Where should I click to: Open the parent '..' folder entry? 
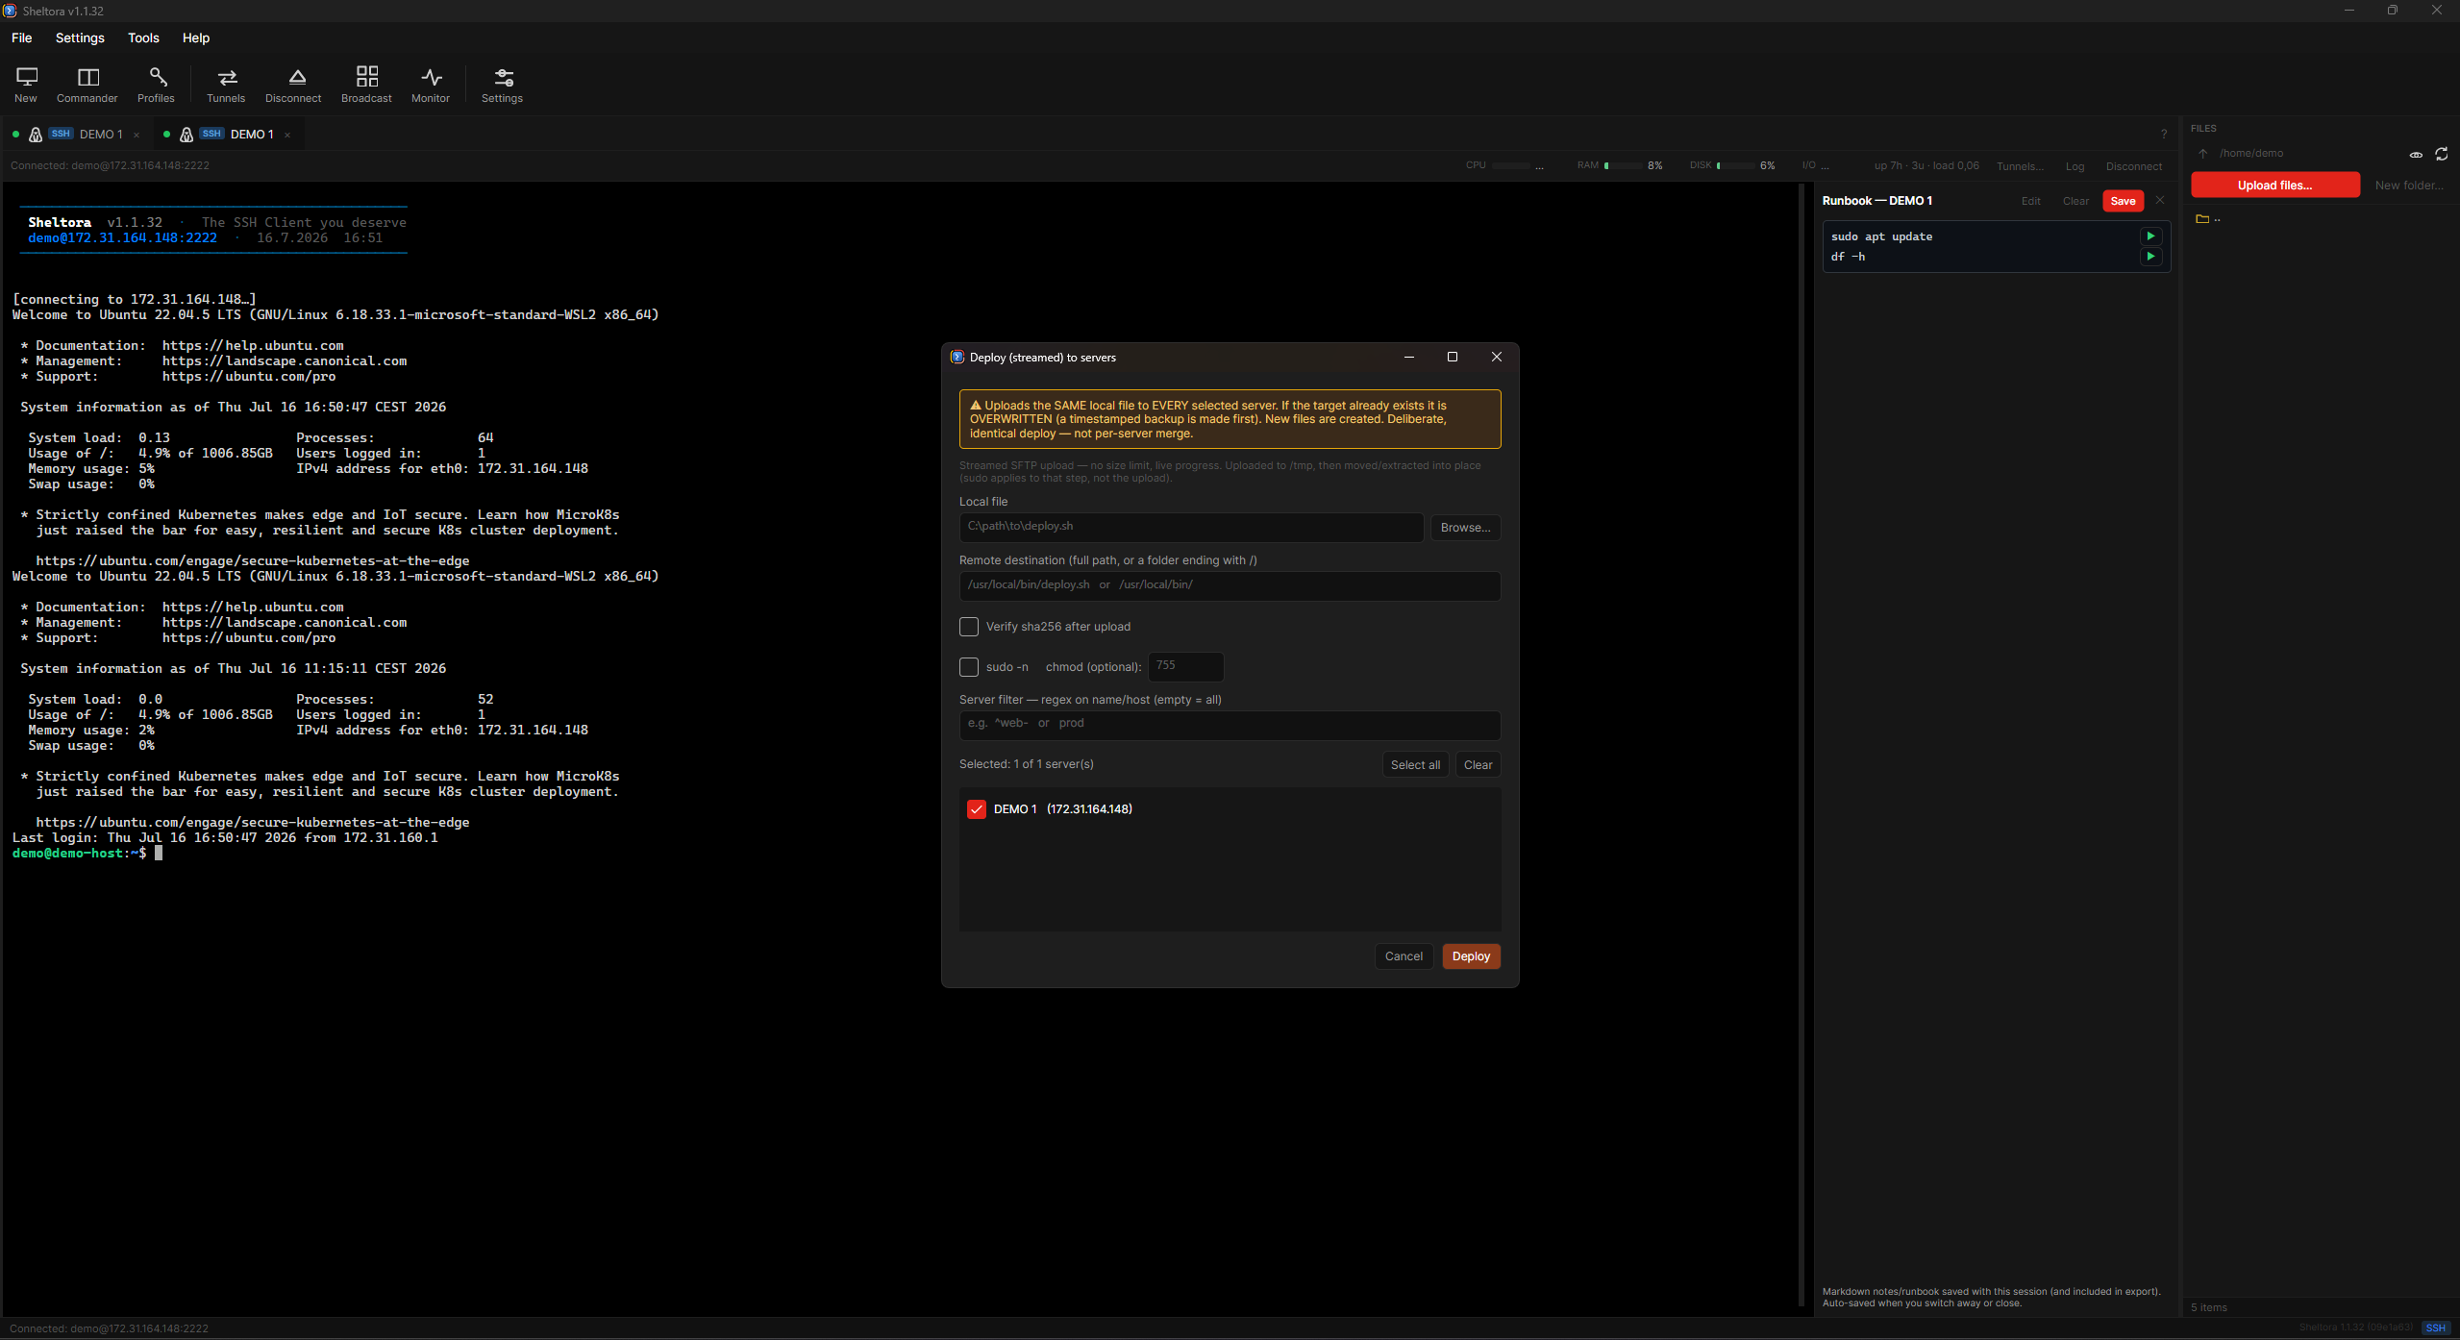coord(2208,218)
